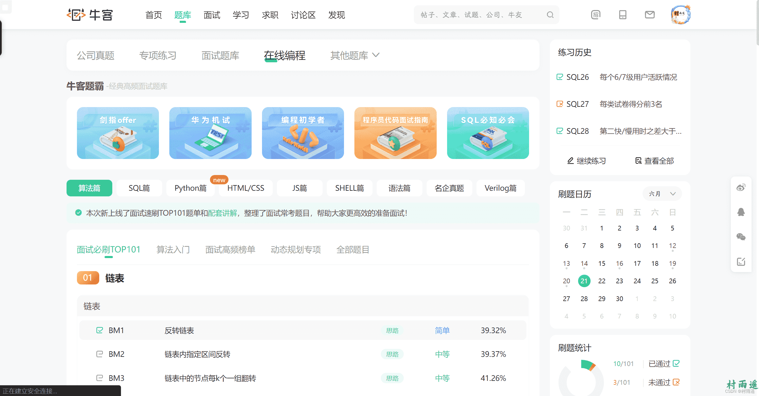This screenshot has height=396, width=759.
Task: Click the Weibo share icon
Action: tap(741, 188)
